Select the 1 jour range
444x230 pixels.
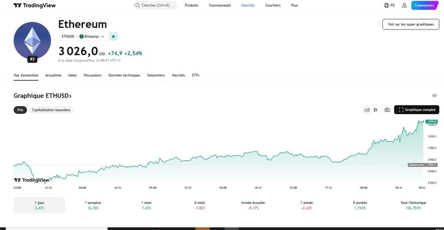coord(39,205)
